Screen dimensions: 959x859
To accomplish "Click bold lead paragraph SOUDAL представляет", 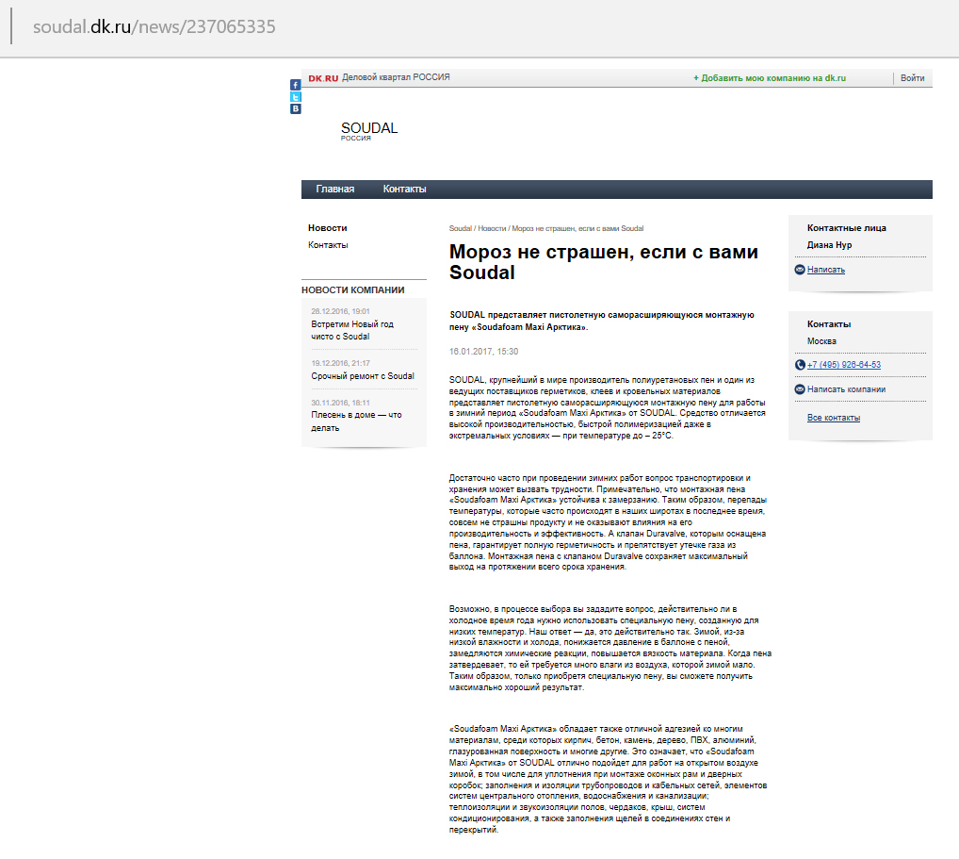I will 602,321.
